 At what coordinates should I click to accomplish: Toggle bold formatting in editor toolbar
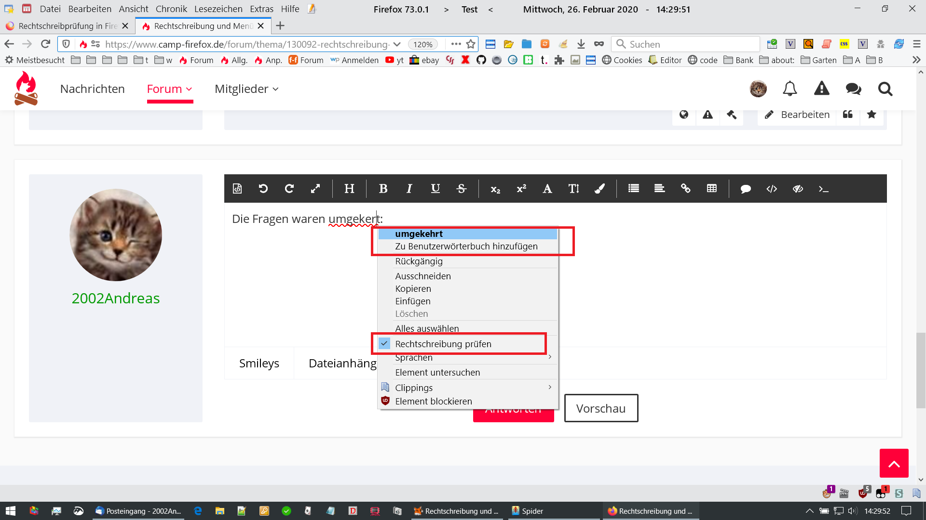pos(383,189)
